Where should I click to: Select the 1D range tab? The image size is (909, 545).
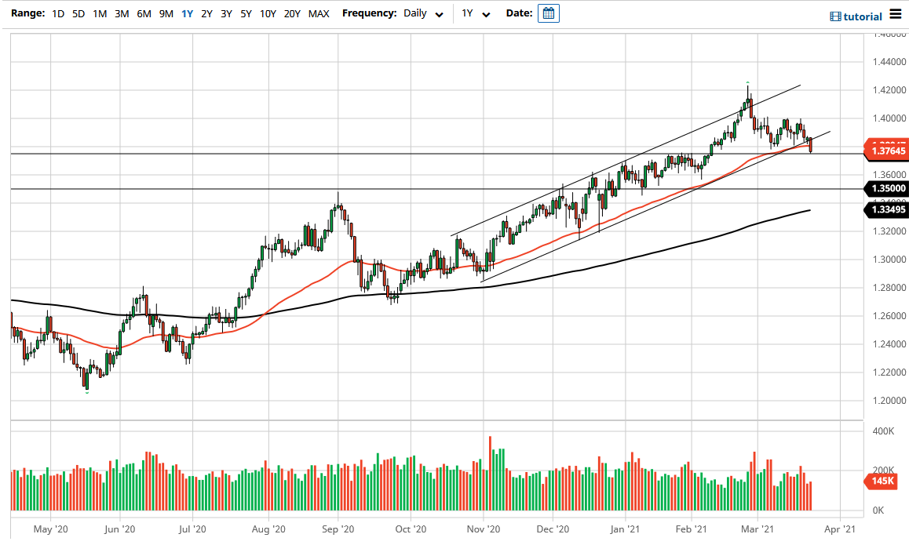pos(57,13)
